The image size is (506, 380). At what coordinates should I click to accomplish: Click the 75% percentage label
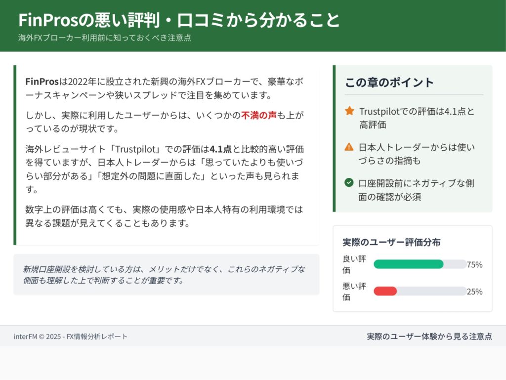point(474,264)
